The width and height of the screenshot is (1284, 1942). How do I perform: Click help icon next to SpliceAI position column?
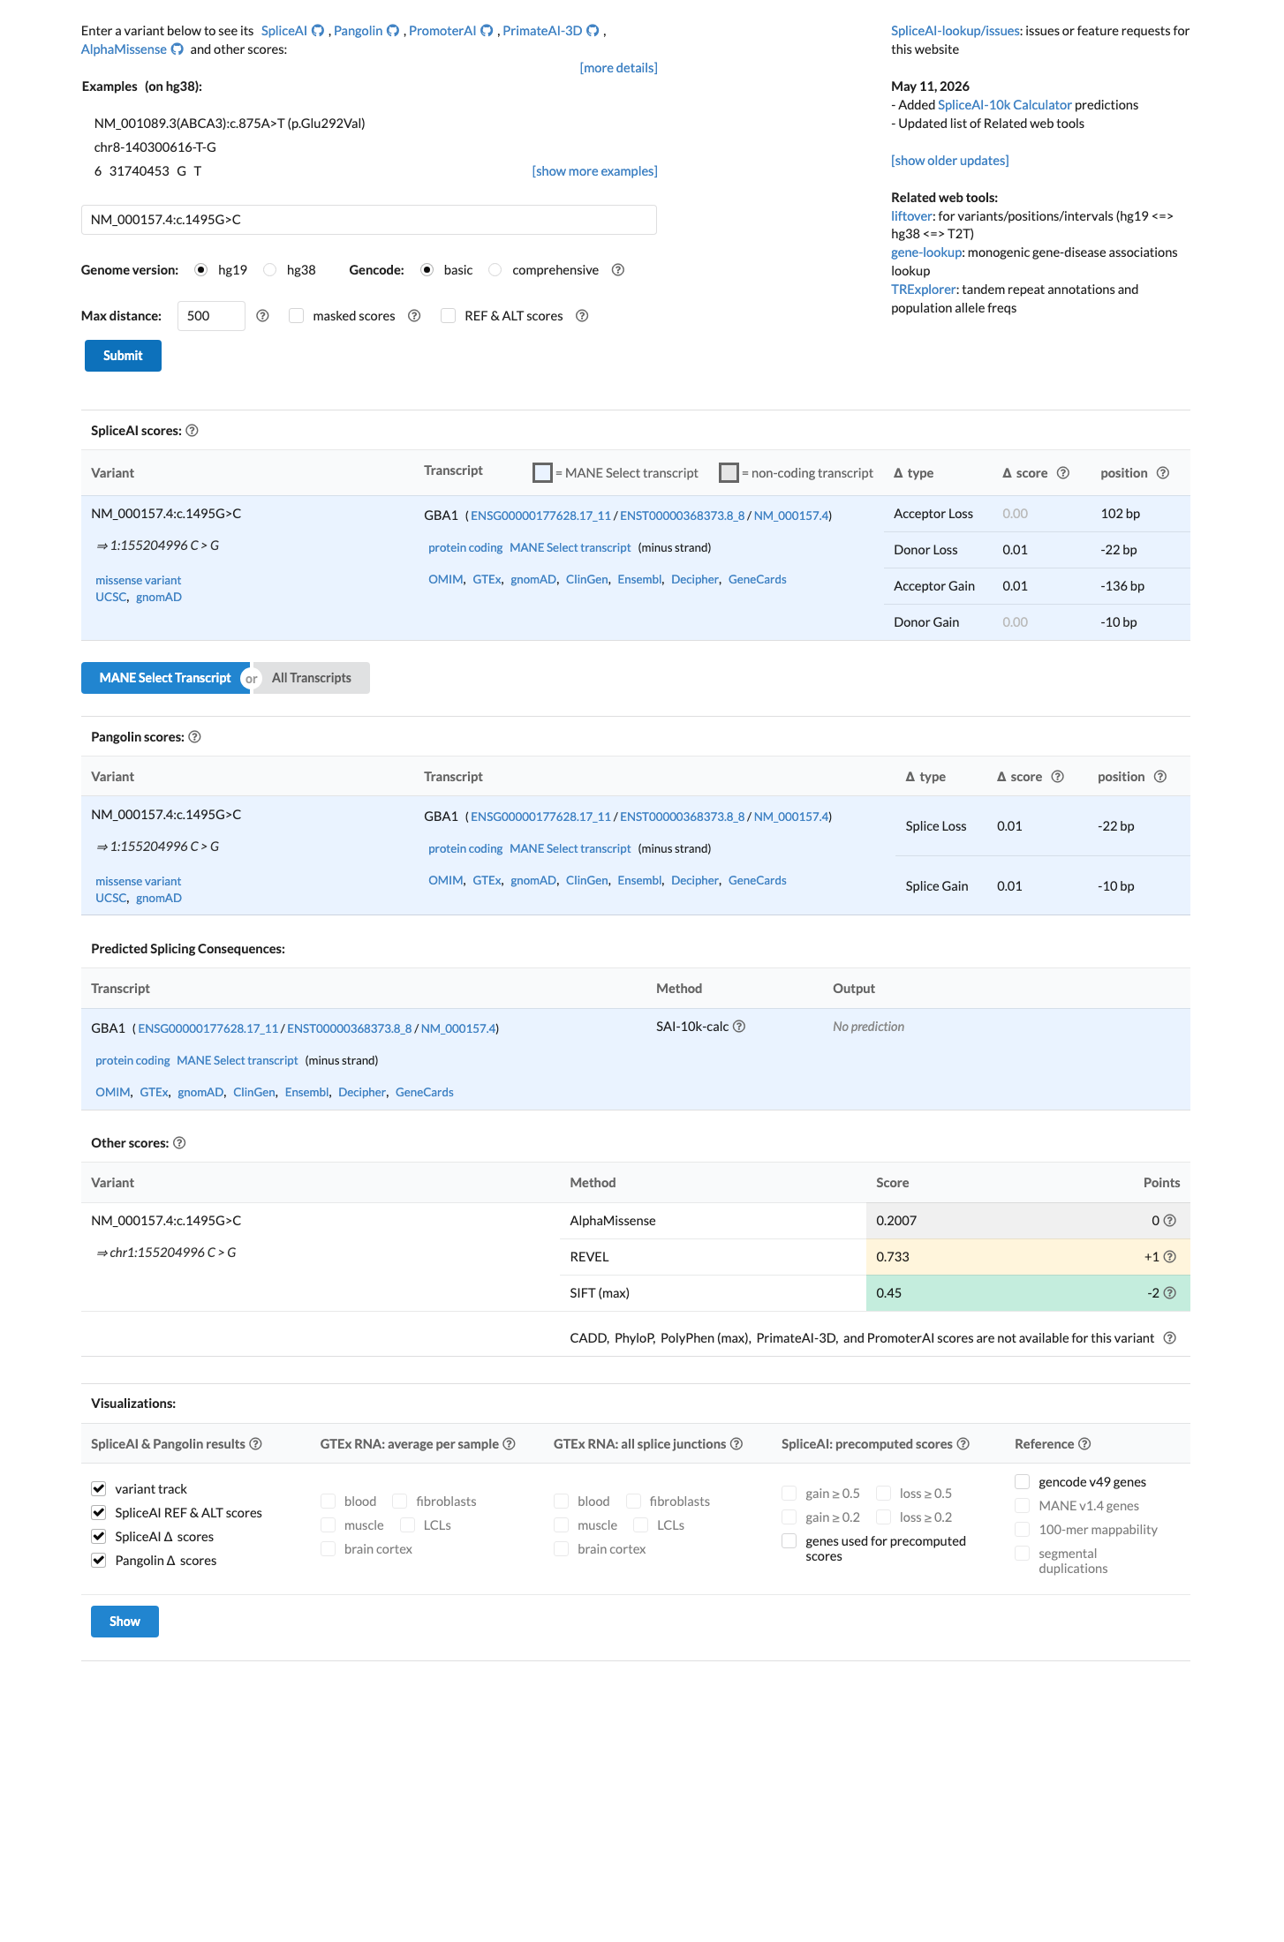(x=1163, y=473)
